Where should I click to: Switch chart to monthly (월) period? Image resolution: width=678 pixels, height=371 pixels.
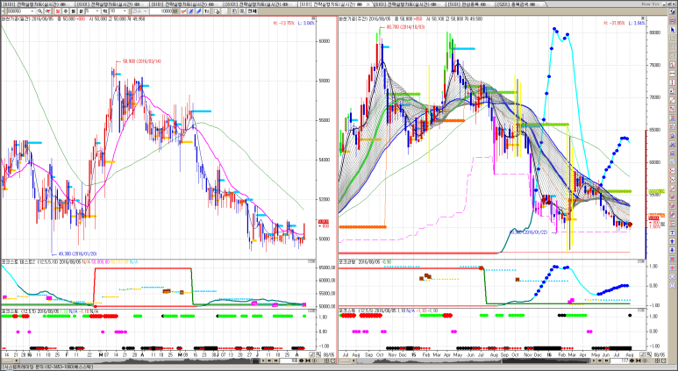[73, 11]
